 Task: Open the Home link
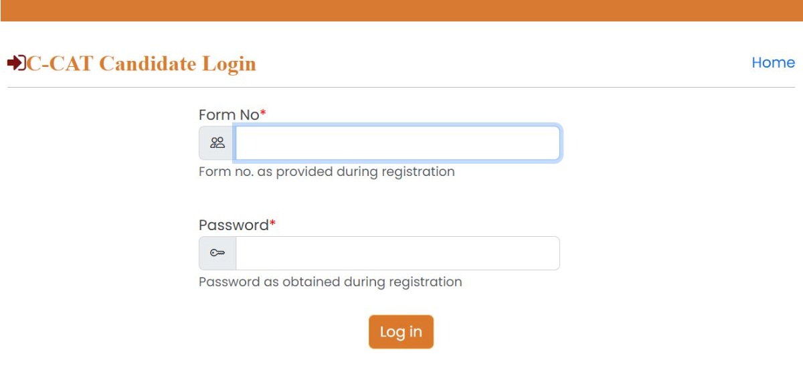[773, 62]
